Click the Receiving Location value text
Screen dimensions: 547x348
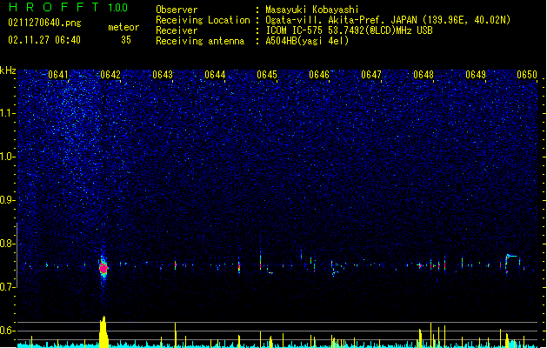(388, 20)
